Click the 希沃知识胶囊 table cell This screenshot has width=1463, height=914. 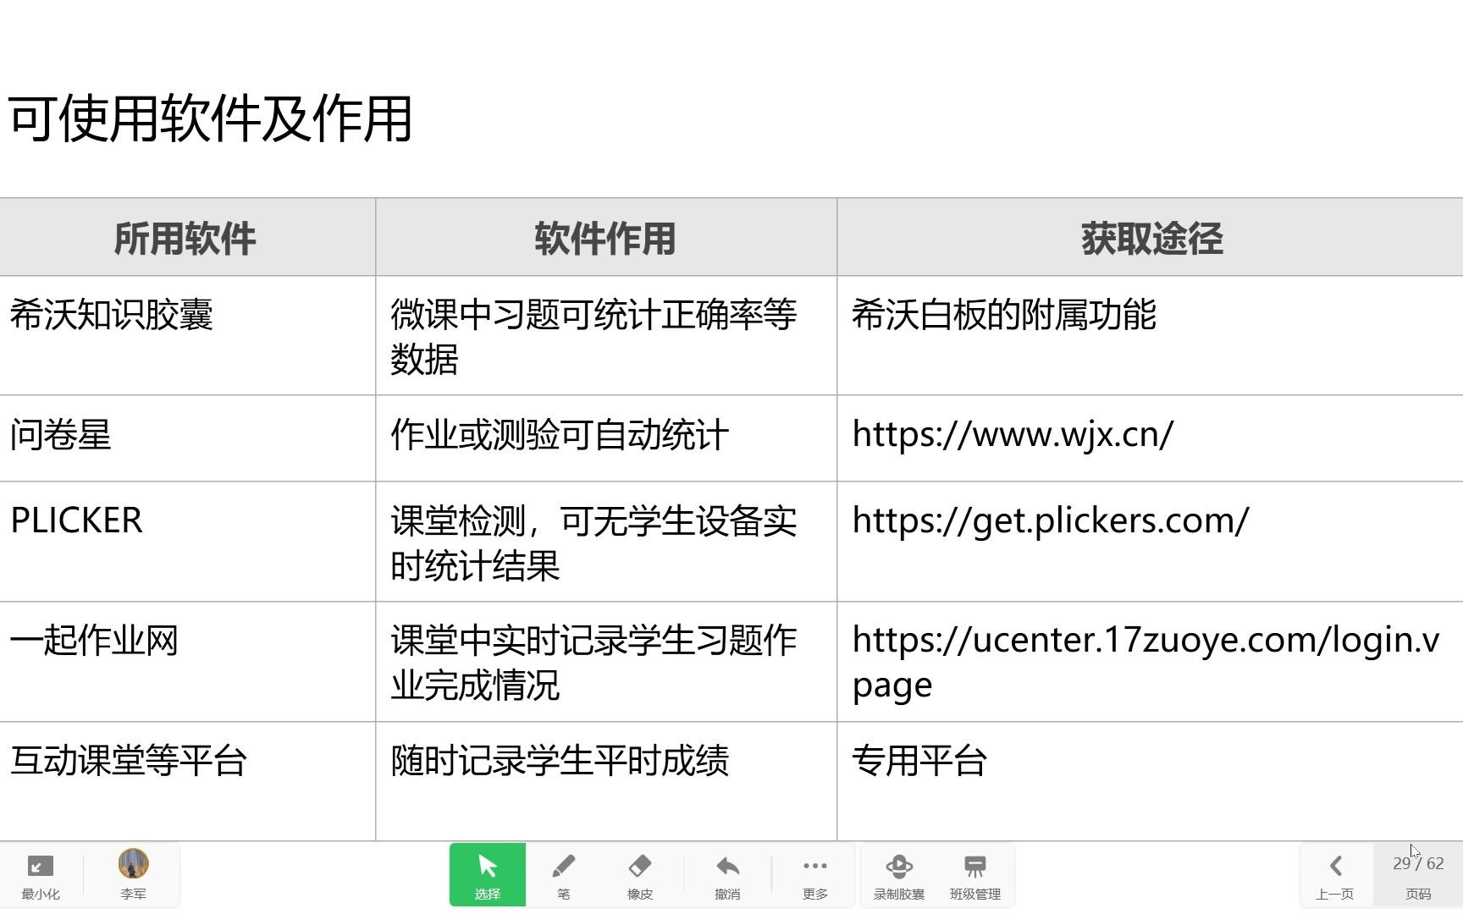(187, 336)
